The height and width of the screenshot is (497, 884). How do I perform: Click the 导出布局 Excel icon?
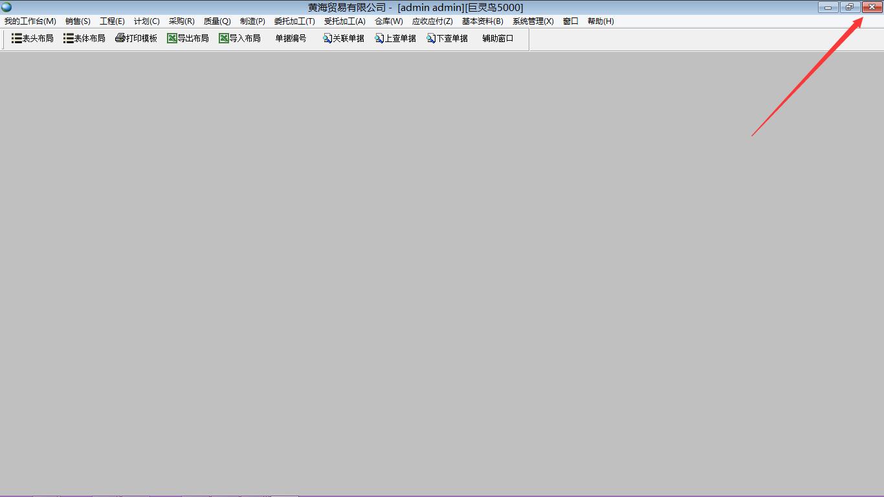click(172, 38)
